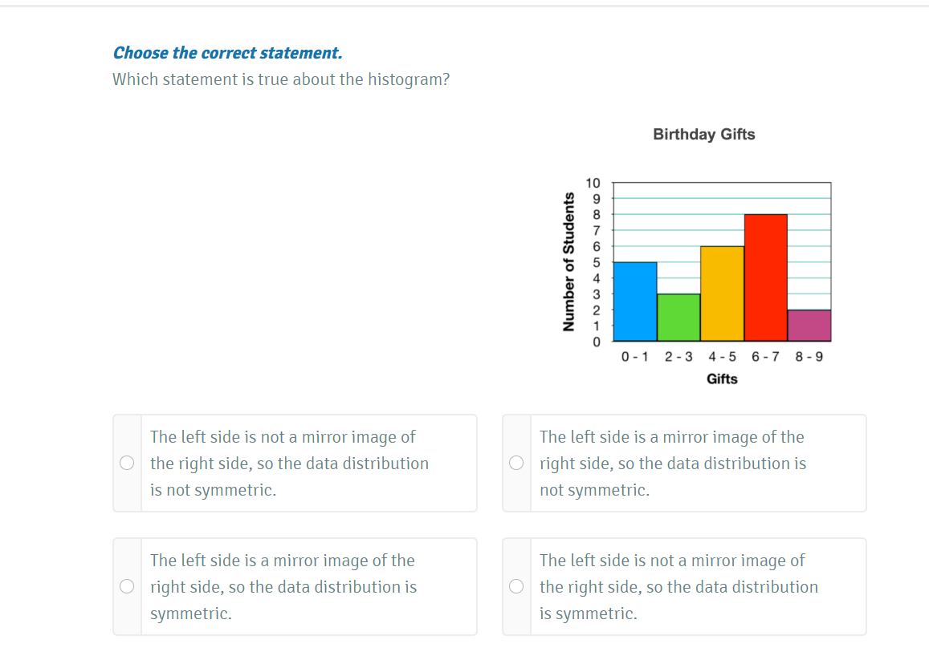Image resolution: width=929 pixels, height=652 pixels.
Task: Click the green 2-3 histogram bar
Action: pos(678,318)
